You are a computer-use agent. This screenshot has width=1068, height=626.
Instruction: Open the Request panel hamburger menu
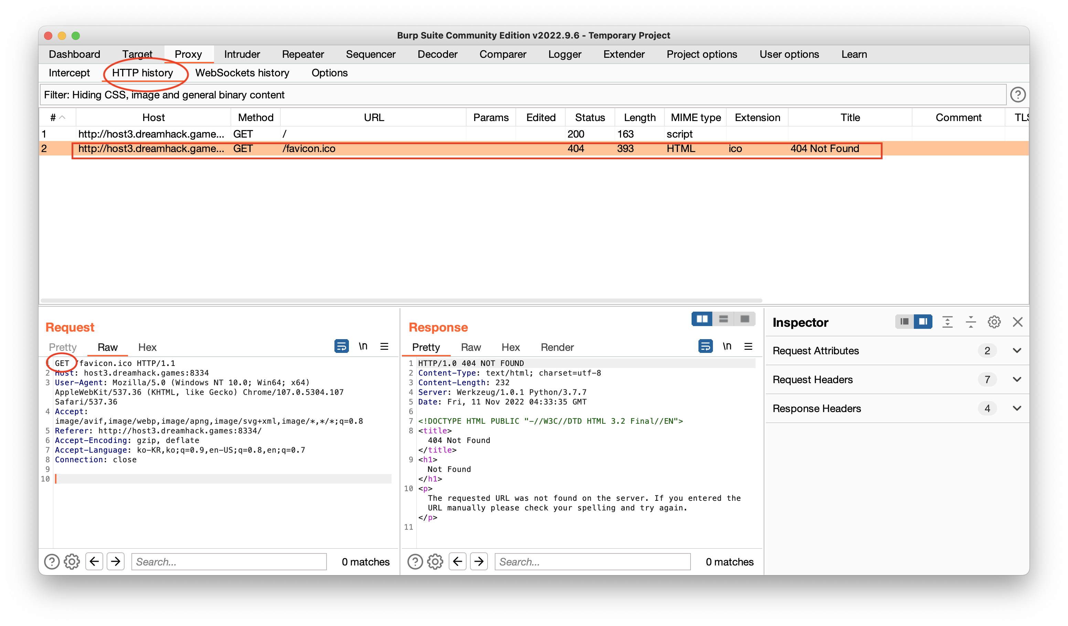[x=384, y=346]
